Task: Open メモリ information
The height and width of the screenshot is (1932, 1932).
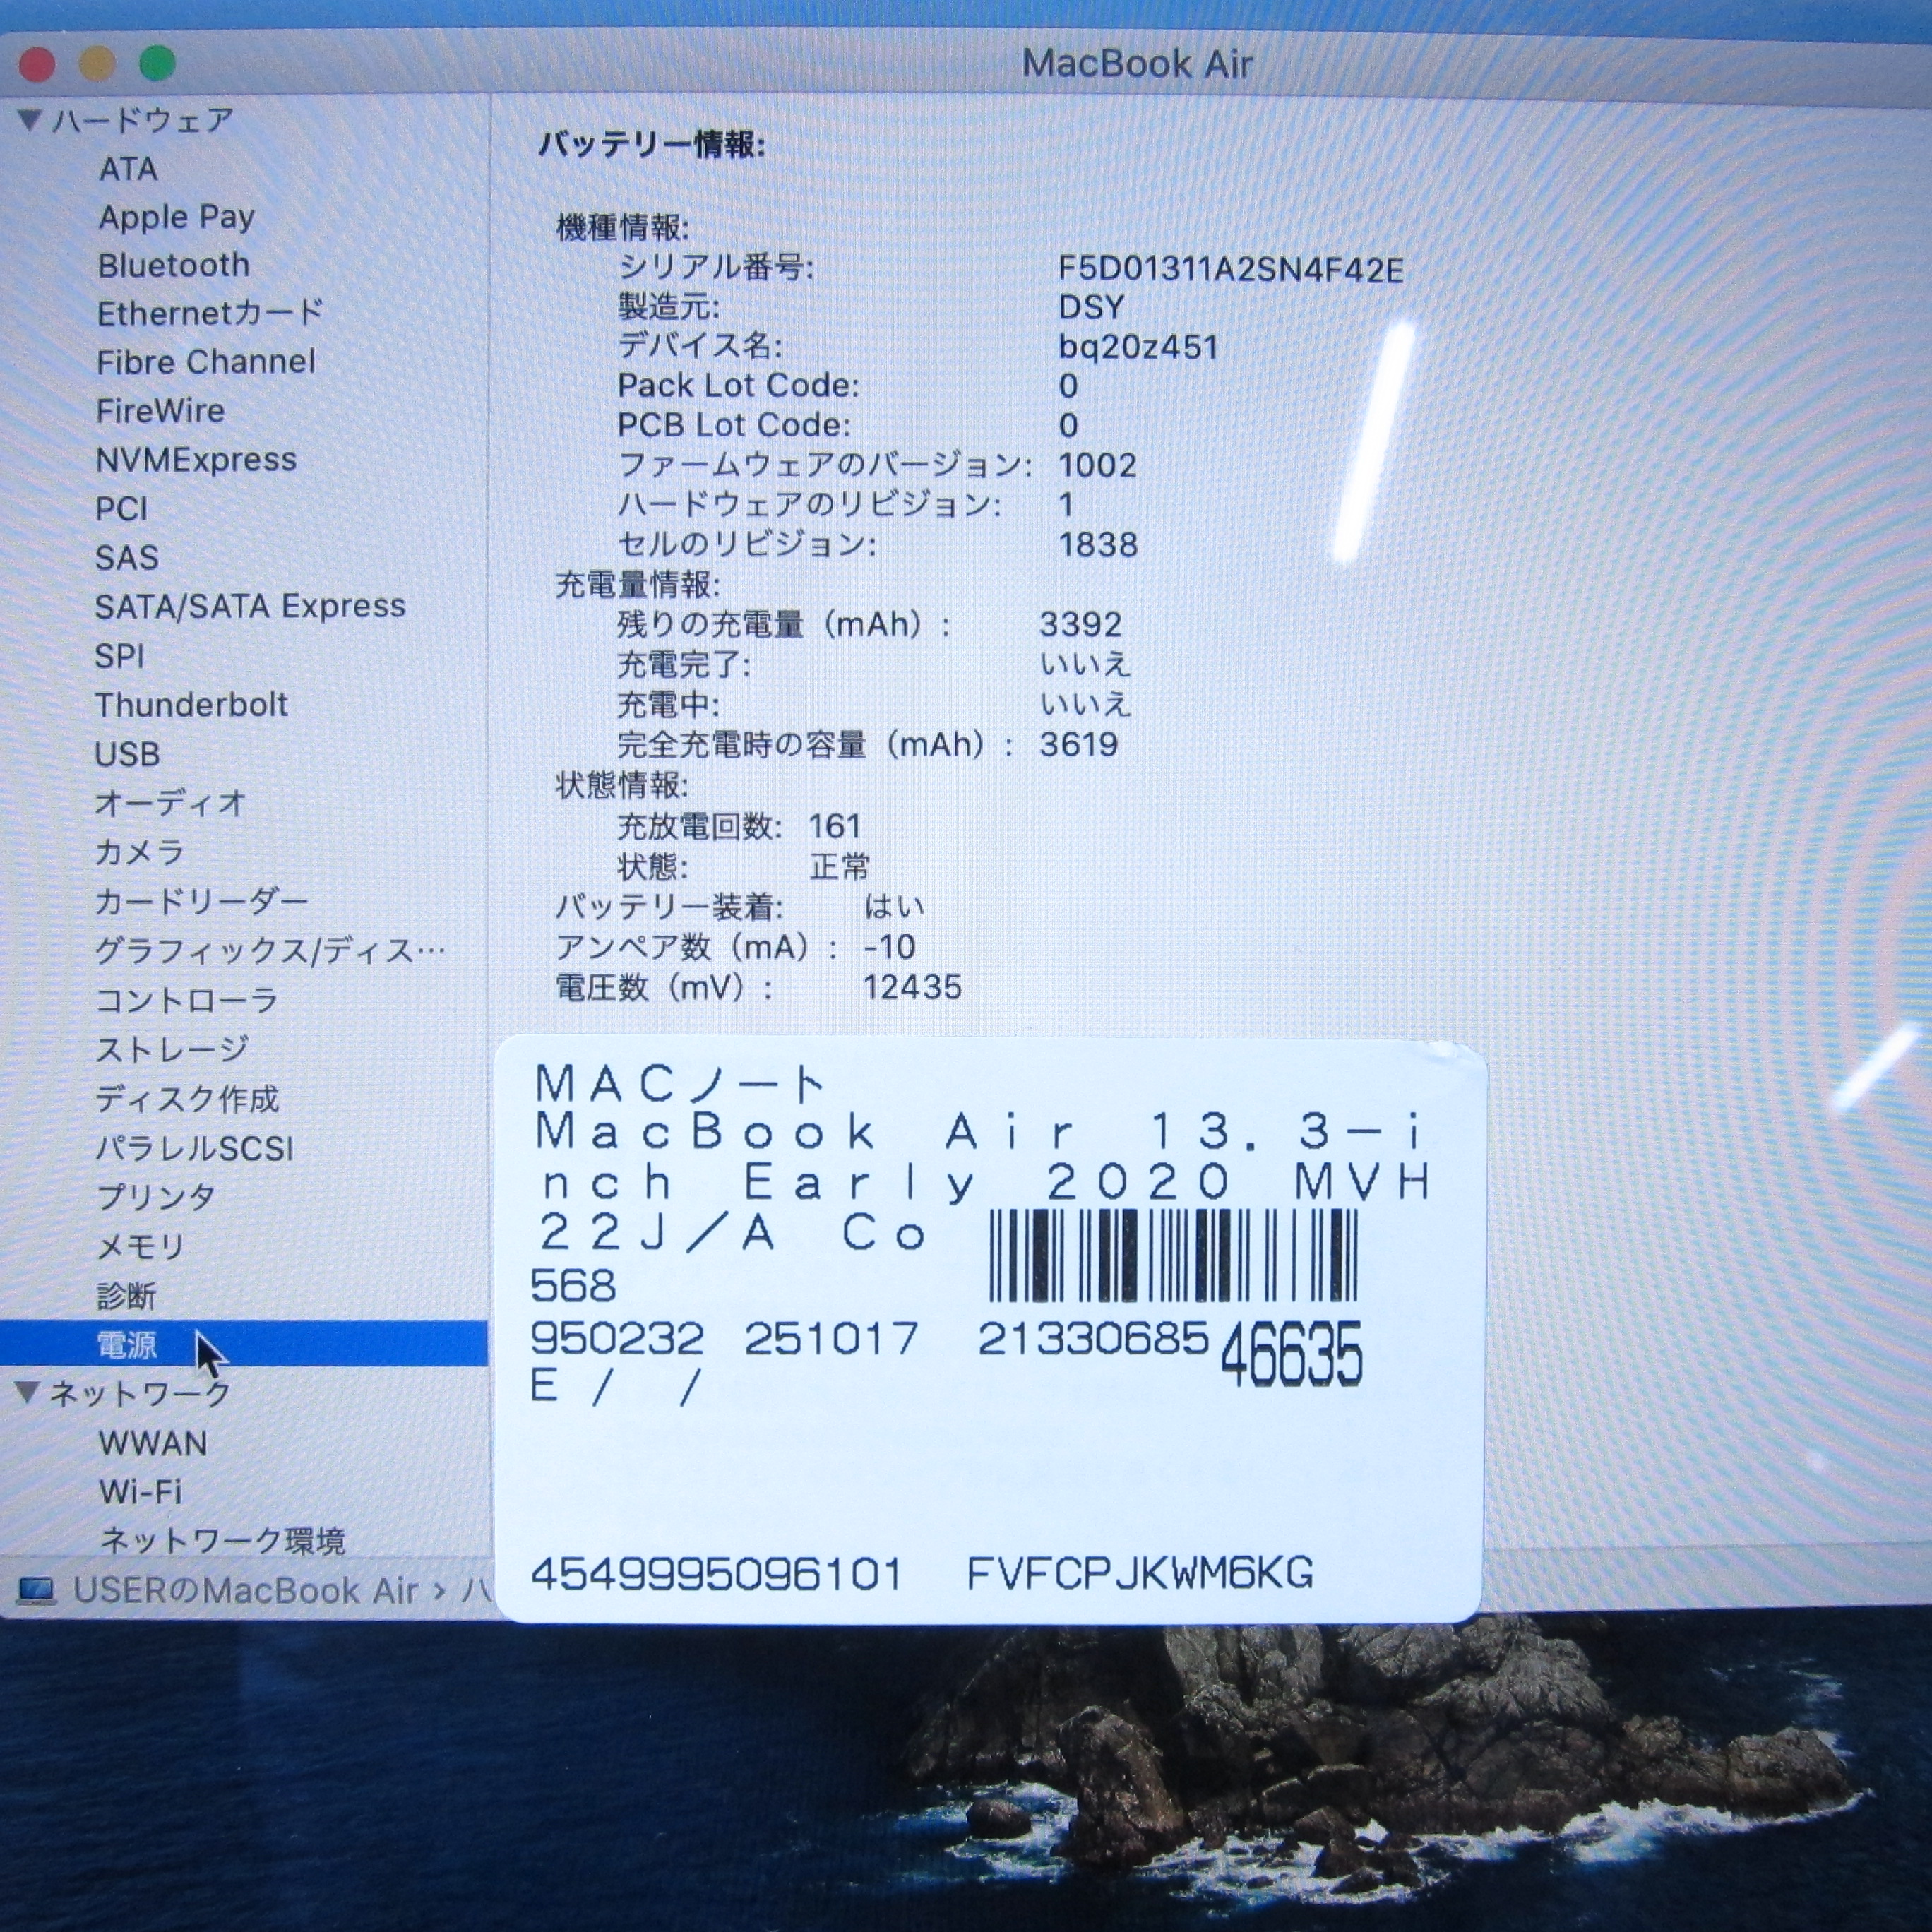Action: point(140,1246)
